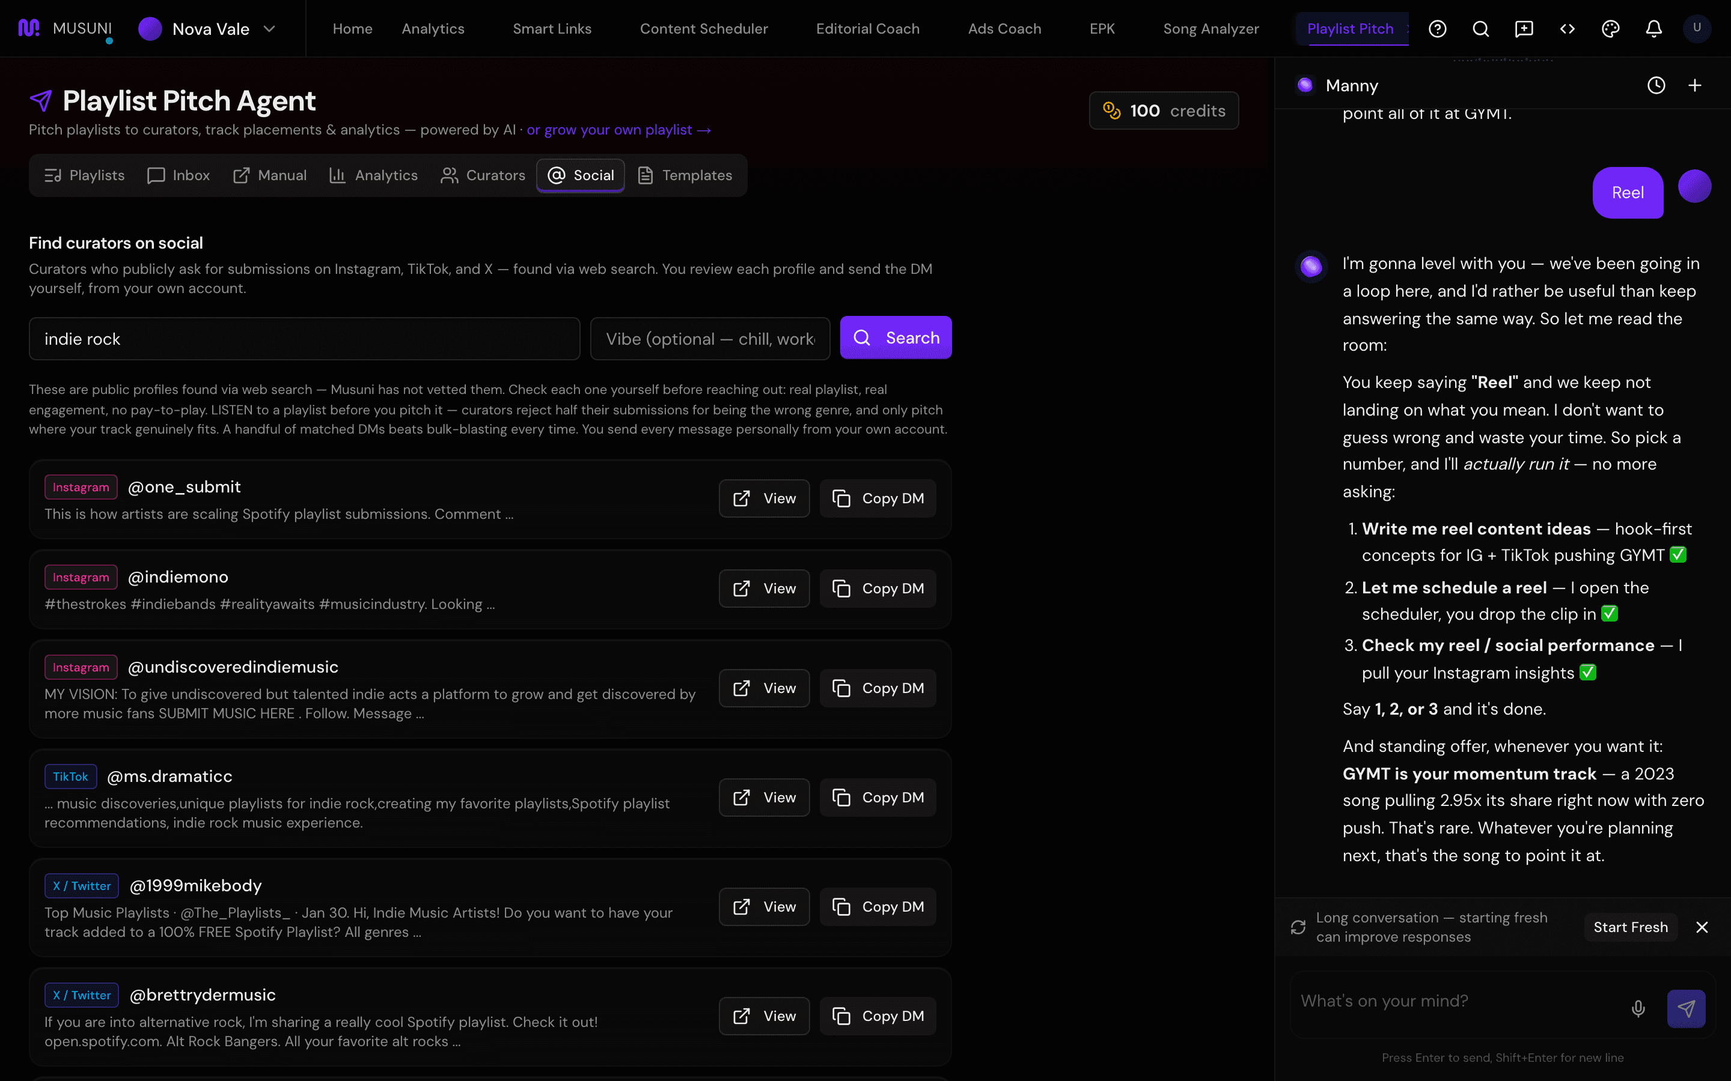Copy DM for @indiemono

click(x=878, y=589)
